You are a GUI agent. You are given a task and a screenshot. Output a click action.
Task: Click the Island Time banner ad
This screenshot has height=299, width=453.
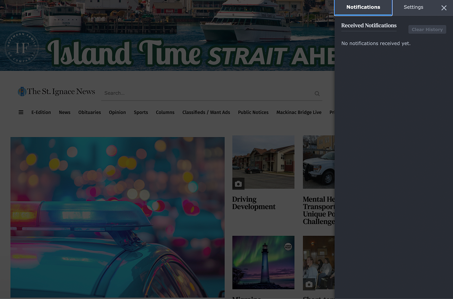(x=167, y=35)
